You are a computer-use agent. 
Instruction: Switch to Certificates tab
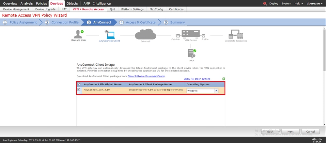(176, 9)
